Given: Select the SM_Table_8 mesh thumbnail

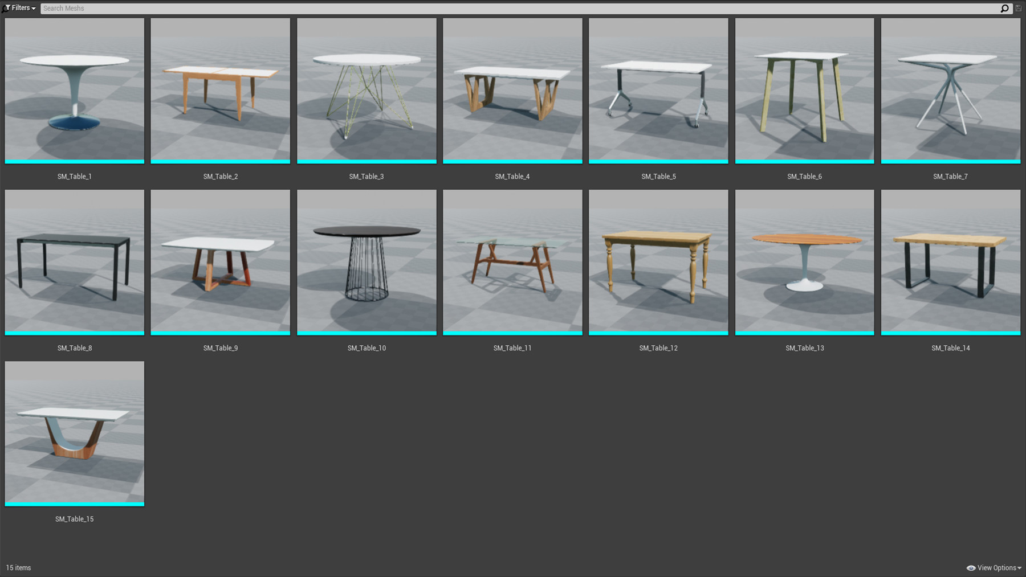Looking at the screenshot, I should click(75, 263).
